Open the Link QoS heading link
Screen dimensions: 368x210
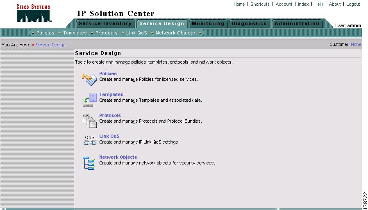click(109, 136)
